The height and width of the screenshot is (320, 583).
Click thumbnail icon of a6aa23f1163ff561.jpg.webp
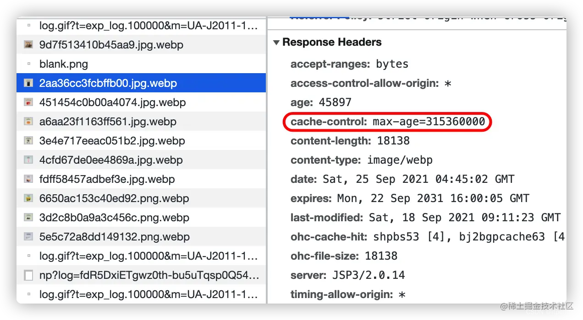pyautogui.click(x=28, y=122)
